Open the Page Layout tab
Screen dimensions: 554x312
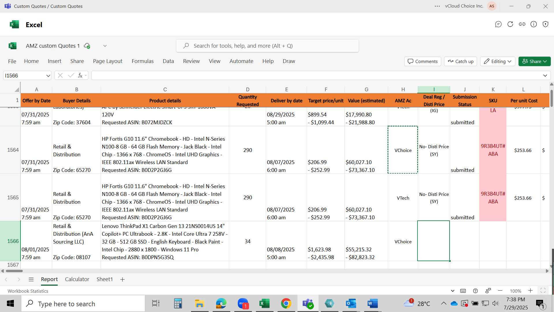pyautogui.click(x=108, y=61)
